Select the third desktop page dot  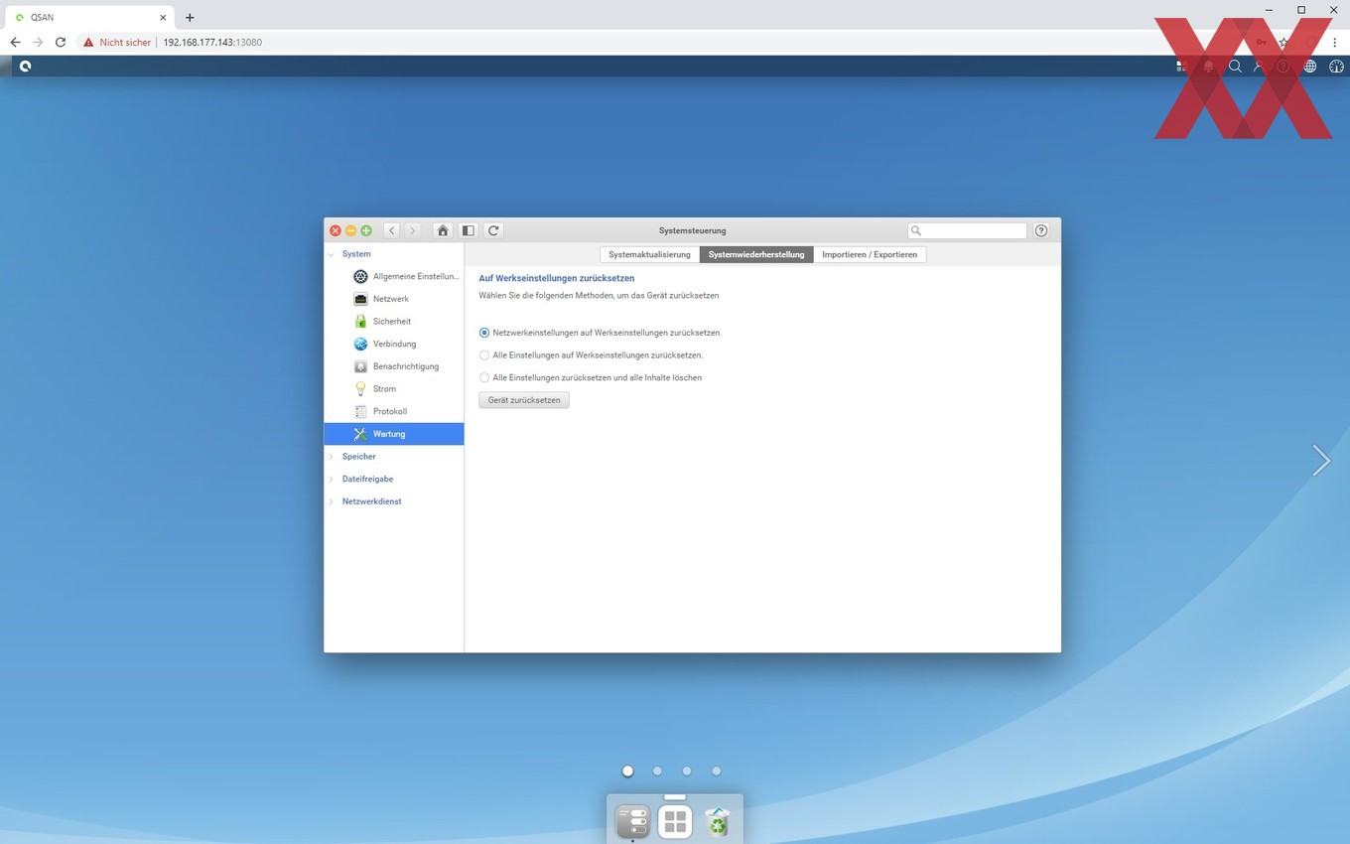[687, 771]
